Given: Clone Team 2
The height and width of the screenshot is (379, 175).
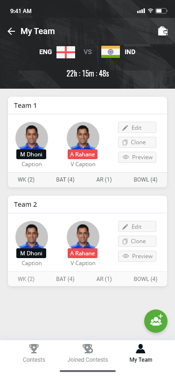Looking at the screenshot, I should (x=137, y=241).
